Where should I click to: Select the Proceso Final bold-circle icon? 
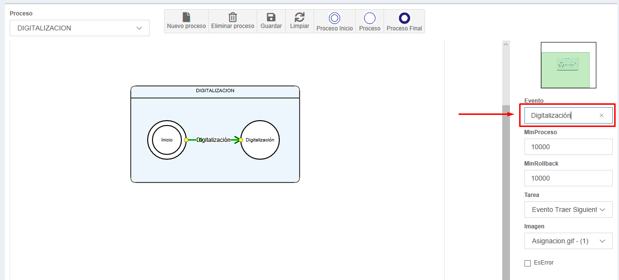pos(404,18)
